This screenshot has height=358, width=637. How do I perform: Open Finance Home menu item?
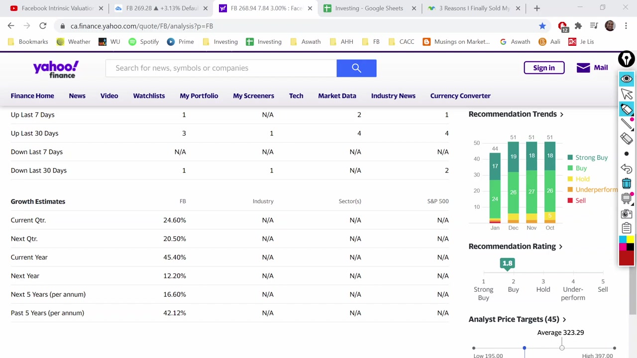[x=32, y=95]
